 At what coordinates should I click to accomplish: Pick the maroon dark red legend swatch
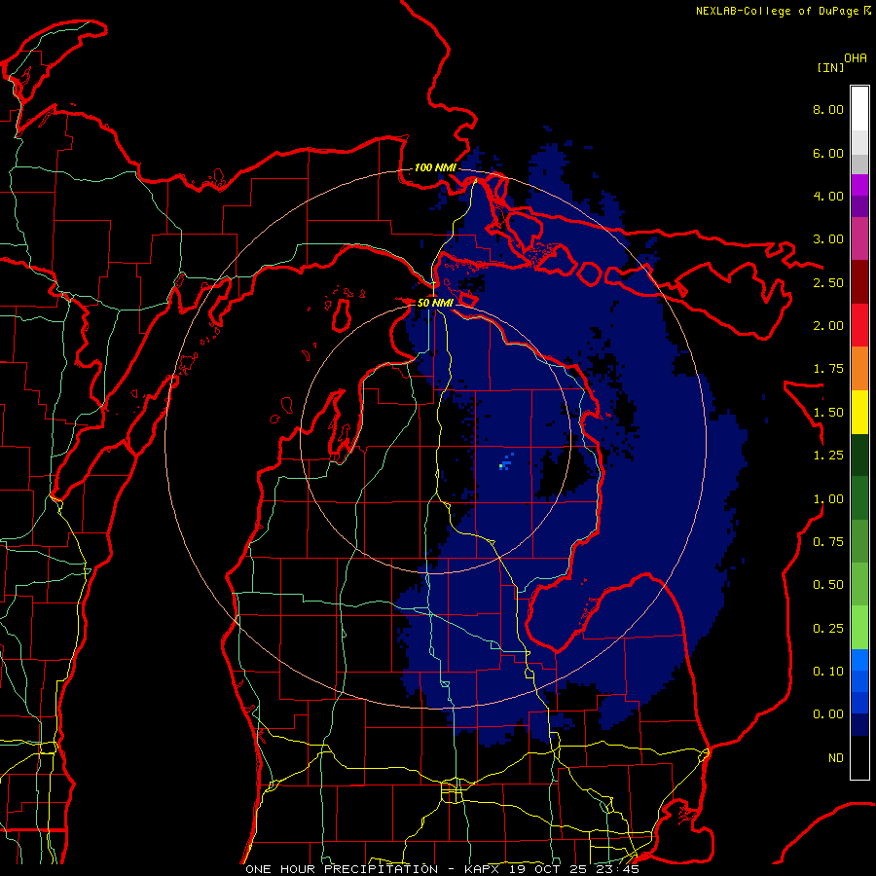(859, 282)
